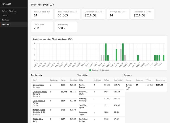Click 'Sevilla, Spain' city row
This screenshot has width=170, height=123.
[101, 106]
